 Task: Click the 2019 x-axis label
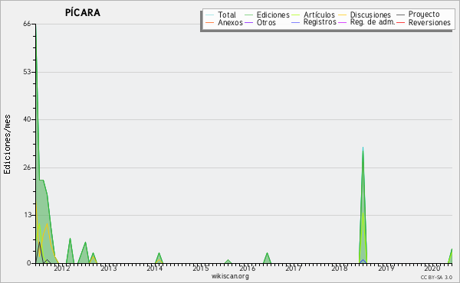(386, 268)
